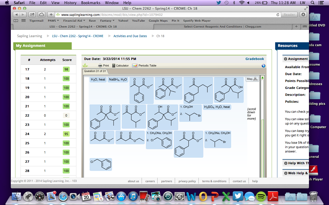Open iTunes in Dock

click(x=133, y=197)
